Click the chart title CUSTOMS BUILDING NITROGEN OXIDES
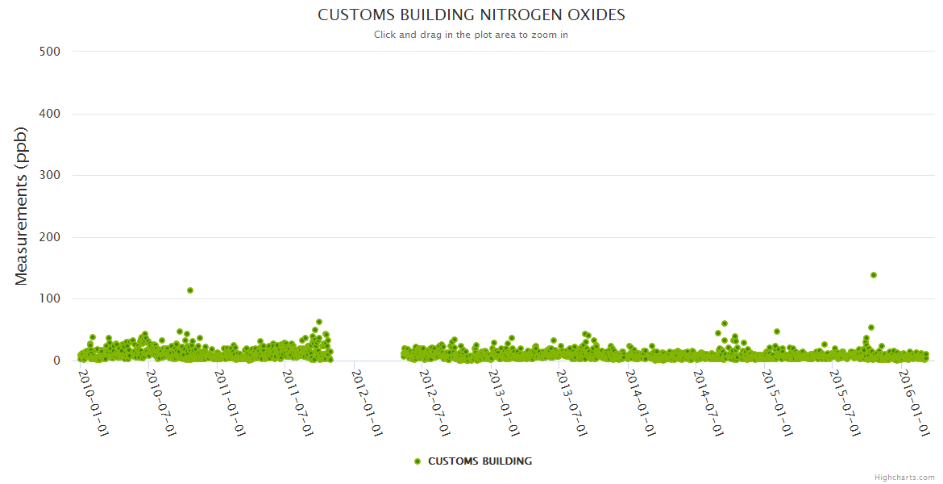The height and width of the screenshot is (484, 943). pyautogui.click(x=471, y=15)
